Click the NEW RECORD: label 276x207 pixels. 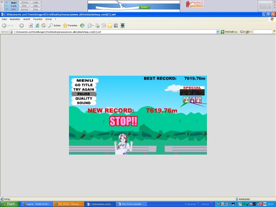pyautogui.click(x=111, y=110)
